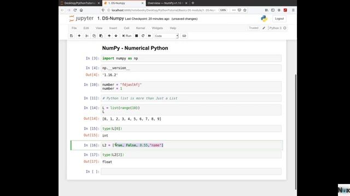
Task: Click the Python list comment cell
Action: (x=191, y=98)
